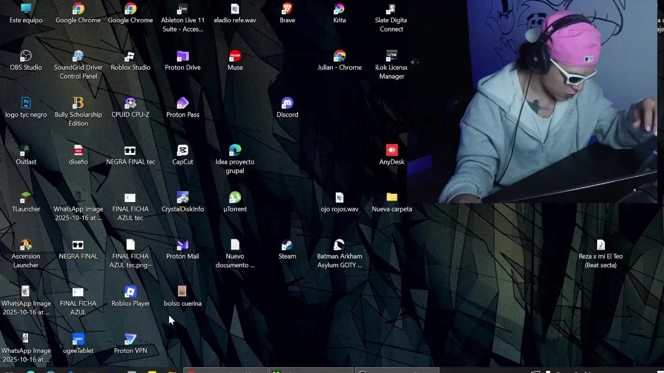
Task: Launch Steam from desktop
Action: 287,250
